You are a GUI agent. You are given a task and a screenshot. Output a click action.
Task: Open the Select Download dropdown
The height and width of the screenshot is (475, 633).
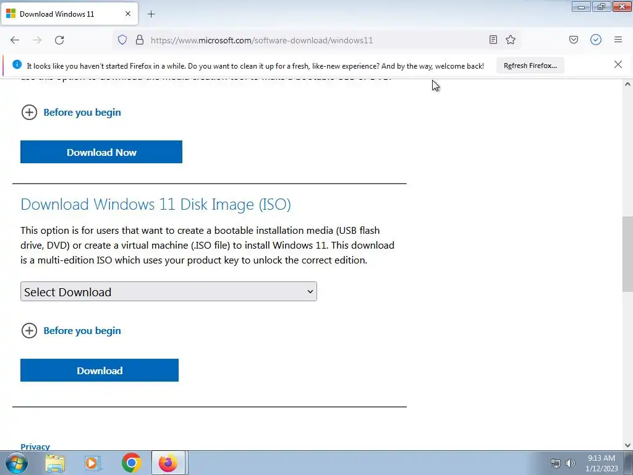click(x=169, y=292)
